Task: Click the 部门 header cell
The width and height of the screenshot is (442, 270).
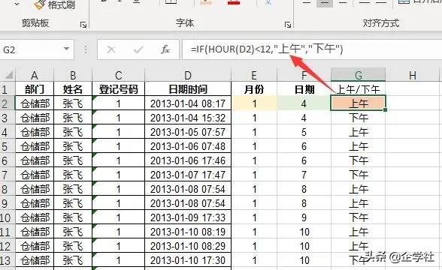Action: point(35,89)
